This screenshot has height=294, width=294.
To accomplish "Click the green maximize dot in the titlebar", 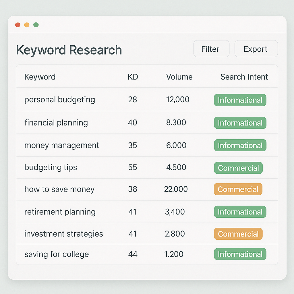I will tap(36, 25).
